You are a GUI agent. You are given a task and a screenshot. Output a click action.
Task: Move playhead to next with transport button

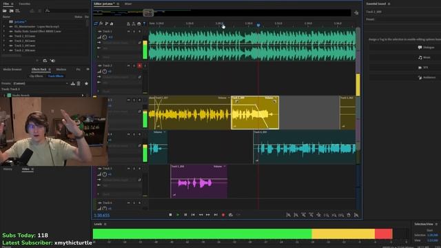coord(216,215)
